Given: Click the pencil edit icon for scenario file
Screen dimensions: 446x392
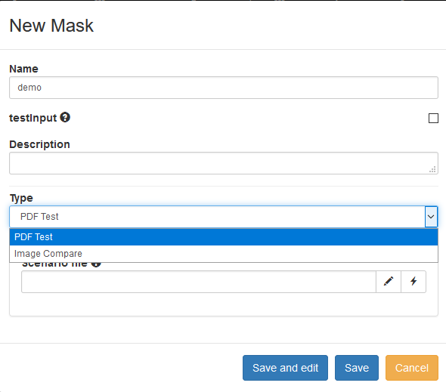Looking at the screenshot, I should coord(389,282).
